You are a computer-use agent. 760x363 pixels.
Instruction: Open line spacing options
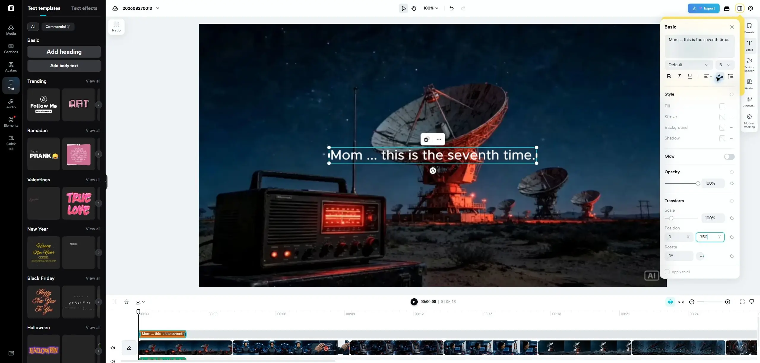pos(731,77)
